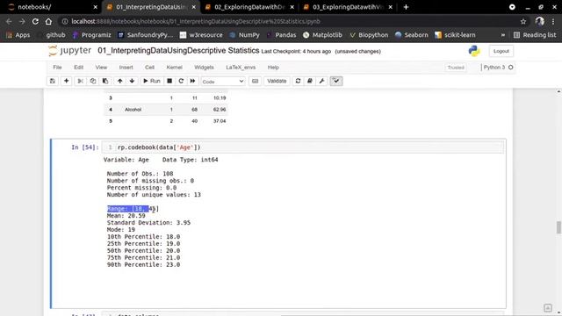The width and height of the screenshot is (562, 316).
Task: Open the w3resource bookmark
Action: click(201, 35)
